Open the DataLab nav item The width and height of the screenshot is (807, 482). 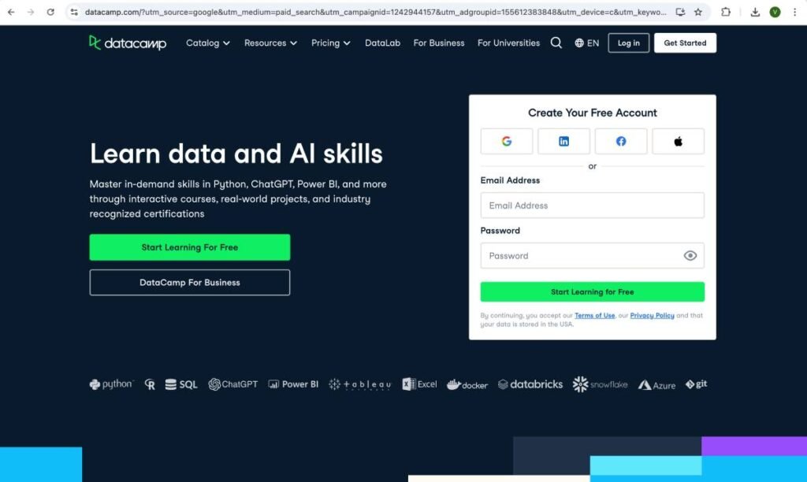coord(382,43)
